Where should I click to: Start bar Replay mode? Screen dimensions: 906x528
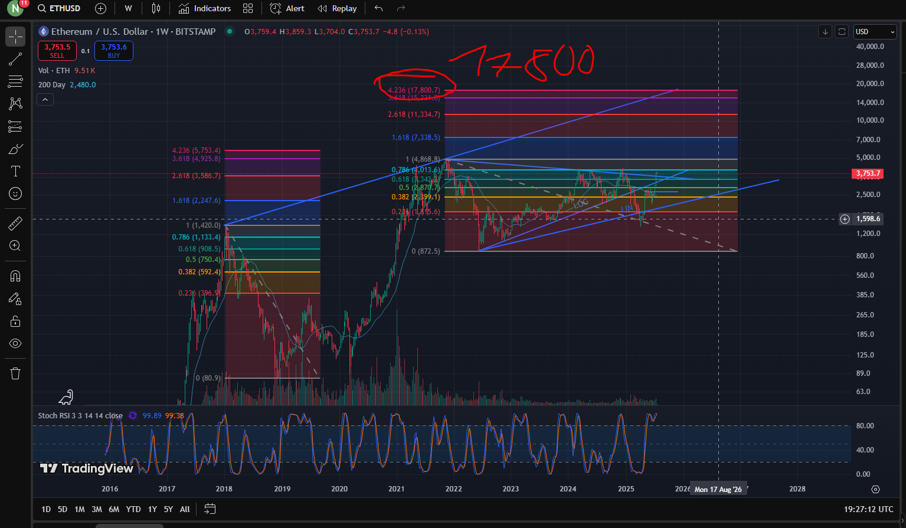pyautogui.click(x=337, y=9)
